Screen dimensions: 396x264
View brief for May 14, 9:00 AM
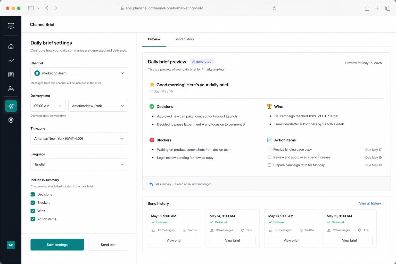(233, 241)
